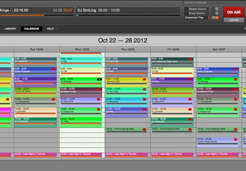Toggle the Master Source switch
The height and width of the screenshot is (171, 246).
pos(215,9)
